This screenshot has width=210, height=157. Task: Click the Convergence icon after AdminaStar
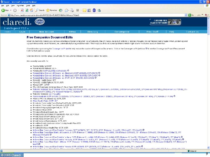[x=68, y=70]
